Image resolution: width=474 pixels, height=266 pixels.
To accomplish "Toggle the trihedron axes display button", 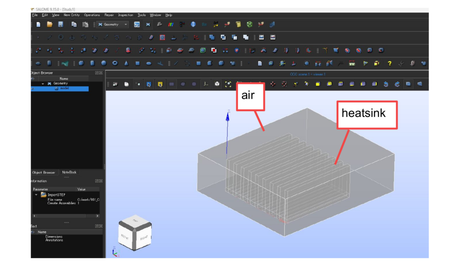I will [206, 84].
